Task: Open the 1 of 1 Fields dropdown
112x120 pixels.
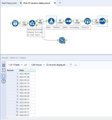Action: click(x=15, y=65)
